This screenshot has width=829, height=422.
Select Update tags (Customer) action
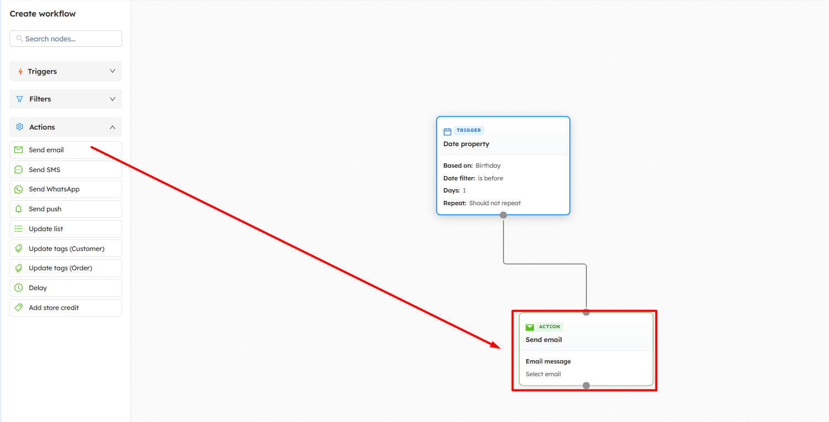point(66,249)
